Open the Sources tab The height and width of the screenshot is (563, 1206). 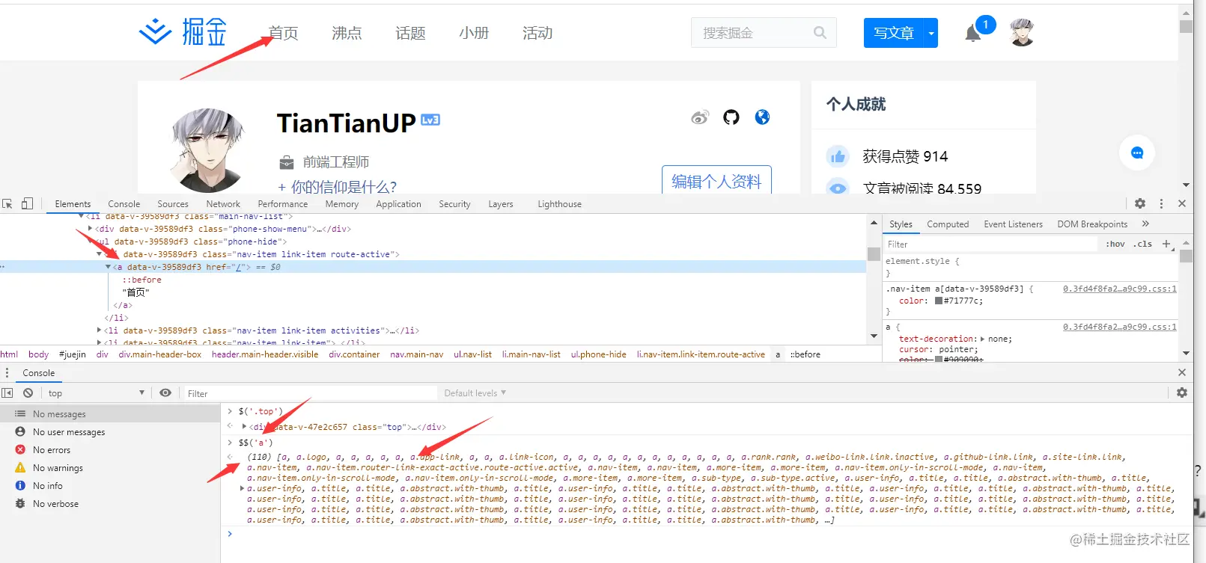click(x=173, y=203)
